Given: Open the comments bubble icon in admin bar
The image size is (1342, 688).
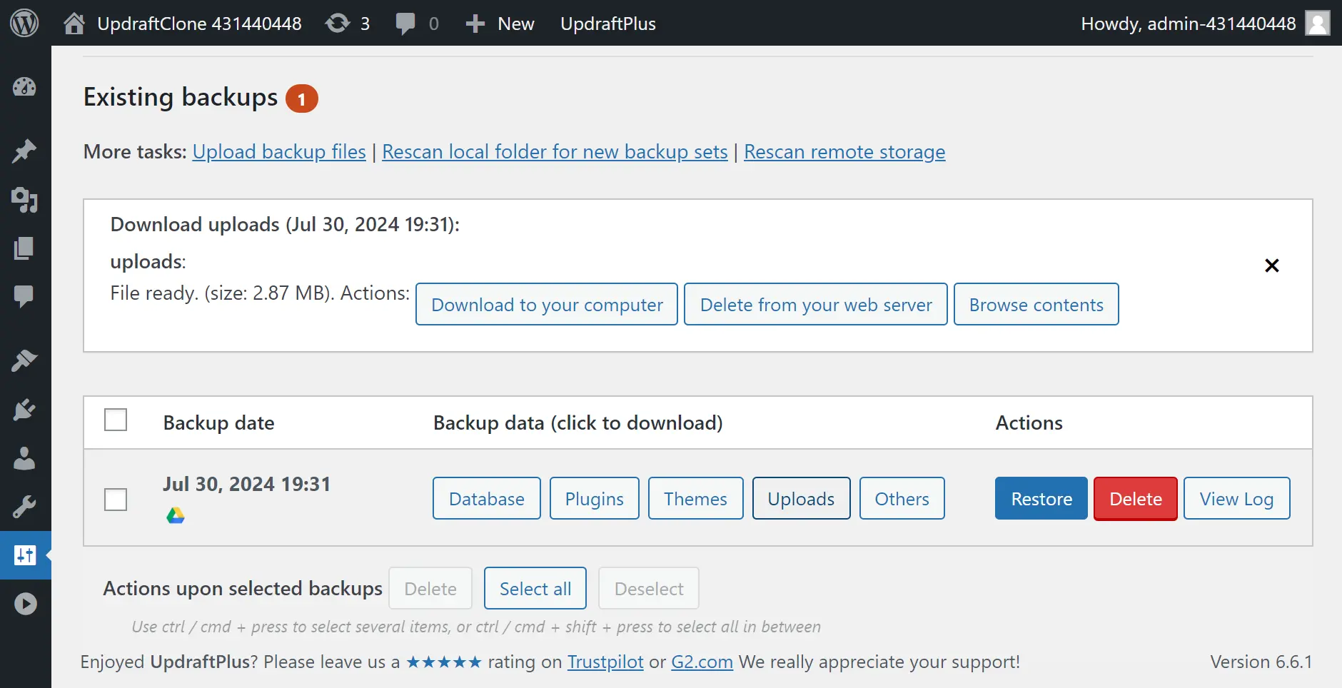Looking at the screenshot, I should click(x=405, y=24).
